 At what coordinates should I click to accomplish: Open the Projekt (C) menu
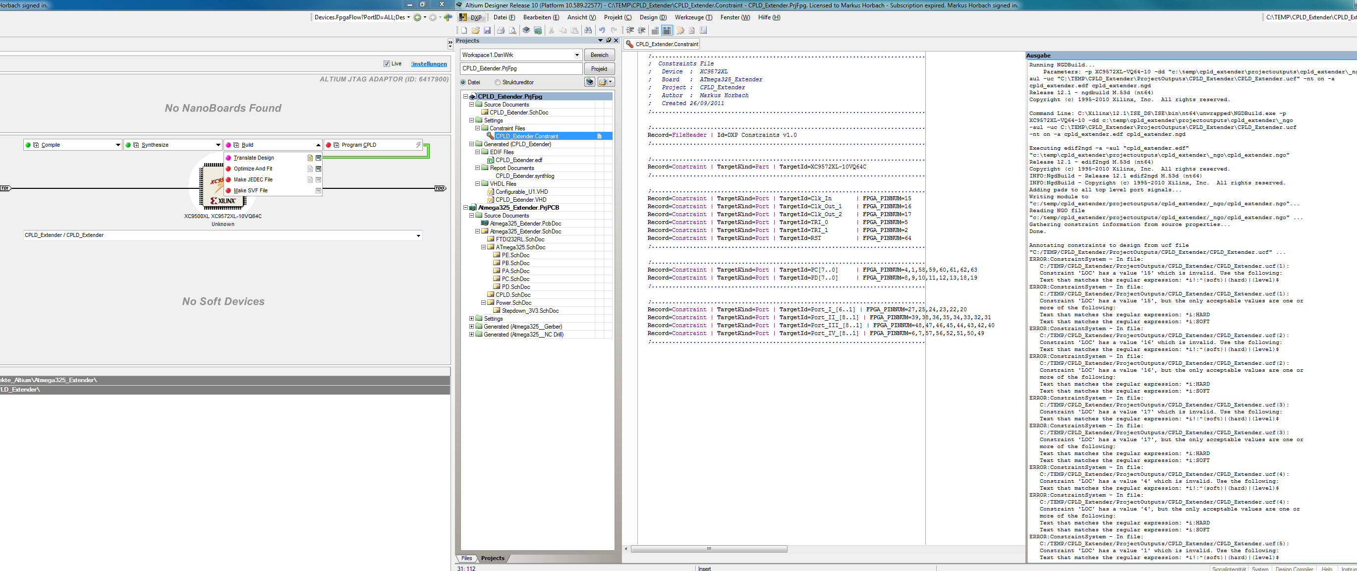[618, 17]
